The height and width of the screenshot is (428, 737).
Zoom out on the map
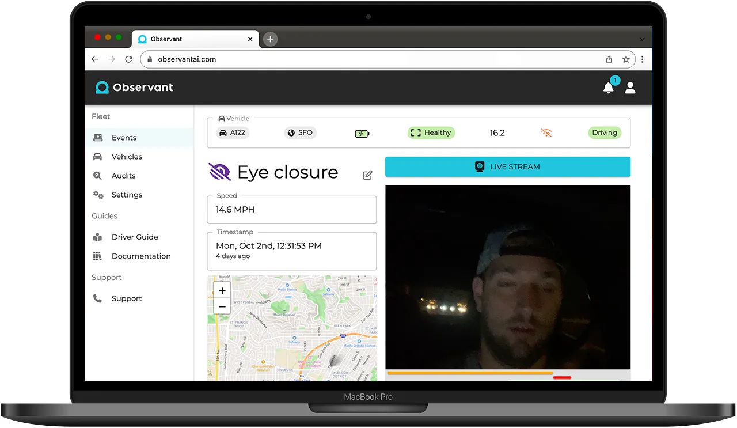[x=222, y=306]
